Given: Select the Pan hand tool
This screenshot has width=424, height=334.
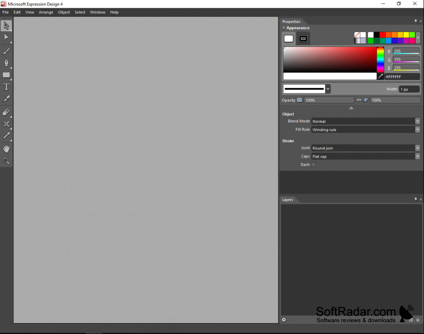Looking at the screenshot, I should click(x=6, y=149).
